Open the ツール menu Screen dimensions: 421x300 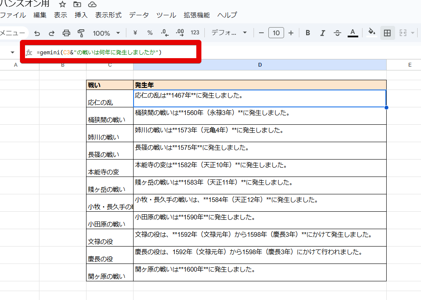point(166,15)
